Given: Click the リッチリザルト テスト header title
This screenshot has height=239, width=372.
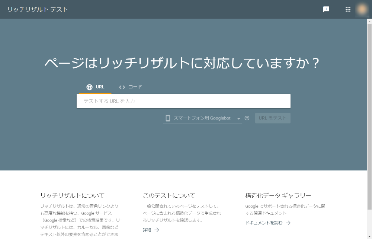Looking at the screenshot, I should 38,10.
